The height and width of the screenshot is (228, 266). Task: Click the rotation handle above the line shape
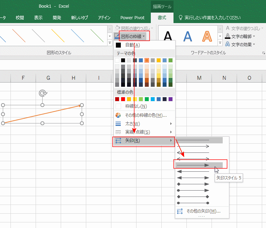pos(42,93)
